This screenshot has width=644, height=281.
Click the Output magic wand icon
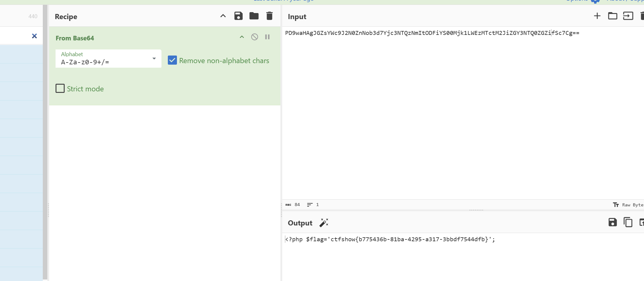tap(324, 223)
